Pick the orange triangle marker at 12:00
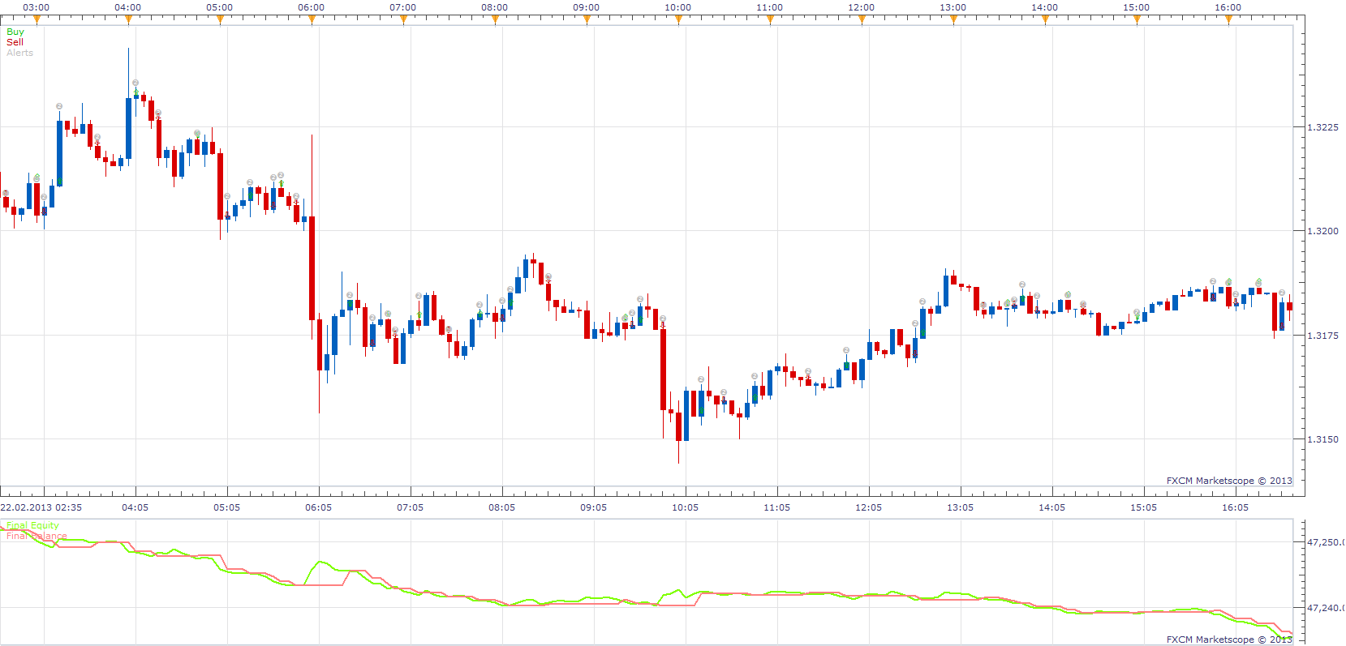The image size is (1346, 646). click(862, 20)
